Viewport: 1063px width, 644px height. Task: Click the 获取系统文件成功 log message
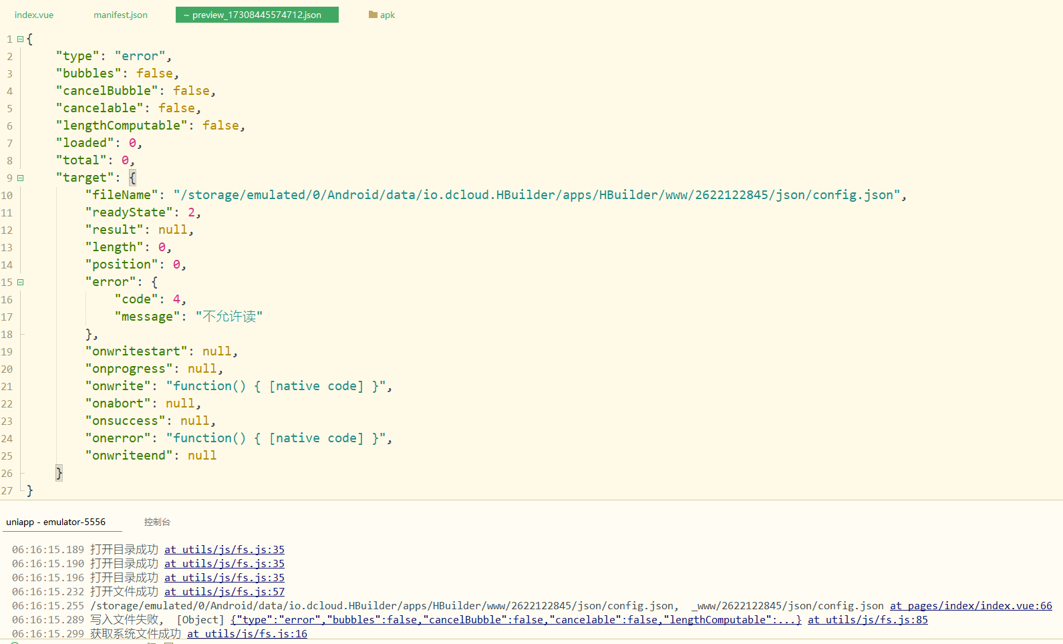[136, 634]
